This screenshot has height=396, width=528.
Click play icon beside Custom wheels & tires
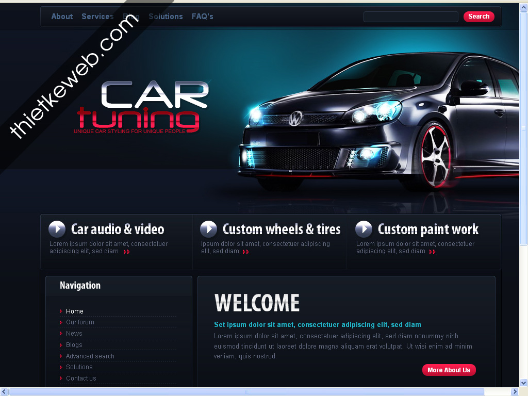208,229
